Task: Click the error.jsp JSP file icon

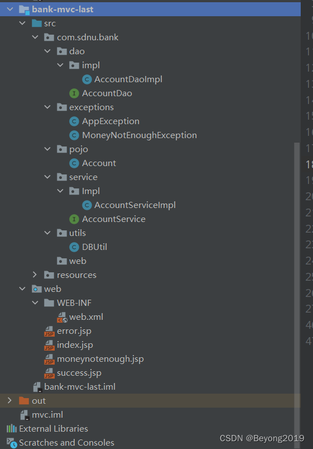Action: (49, 331)
